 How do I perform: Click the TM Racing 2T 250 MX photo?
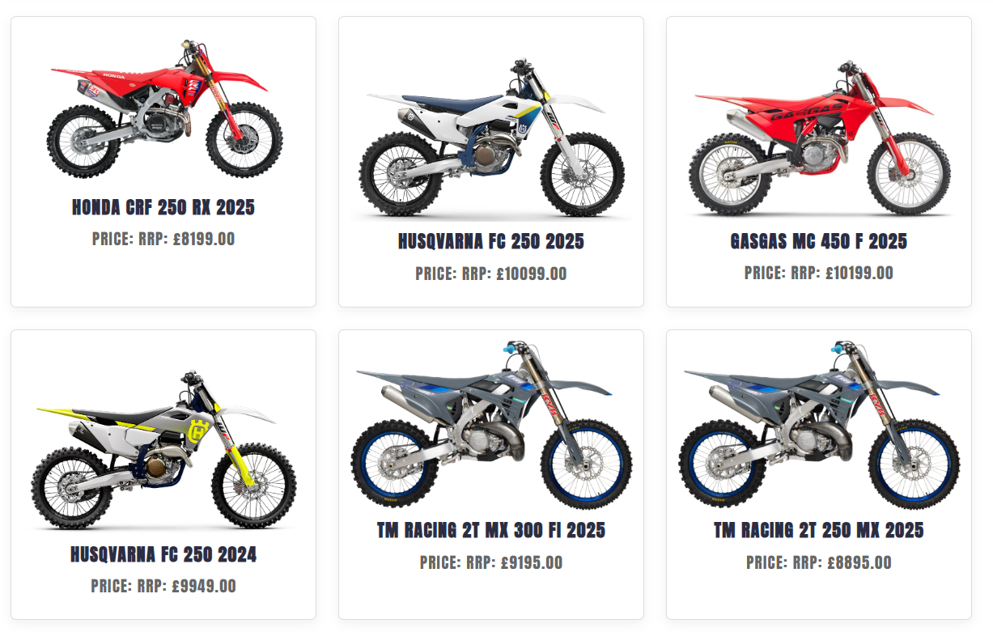819,426
